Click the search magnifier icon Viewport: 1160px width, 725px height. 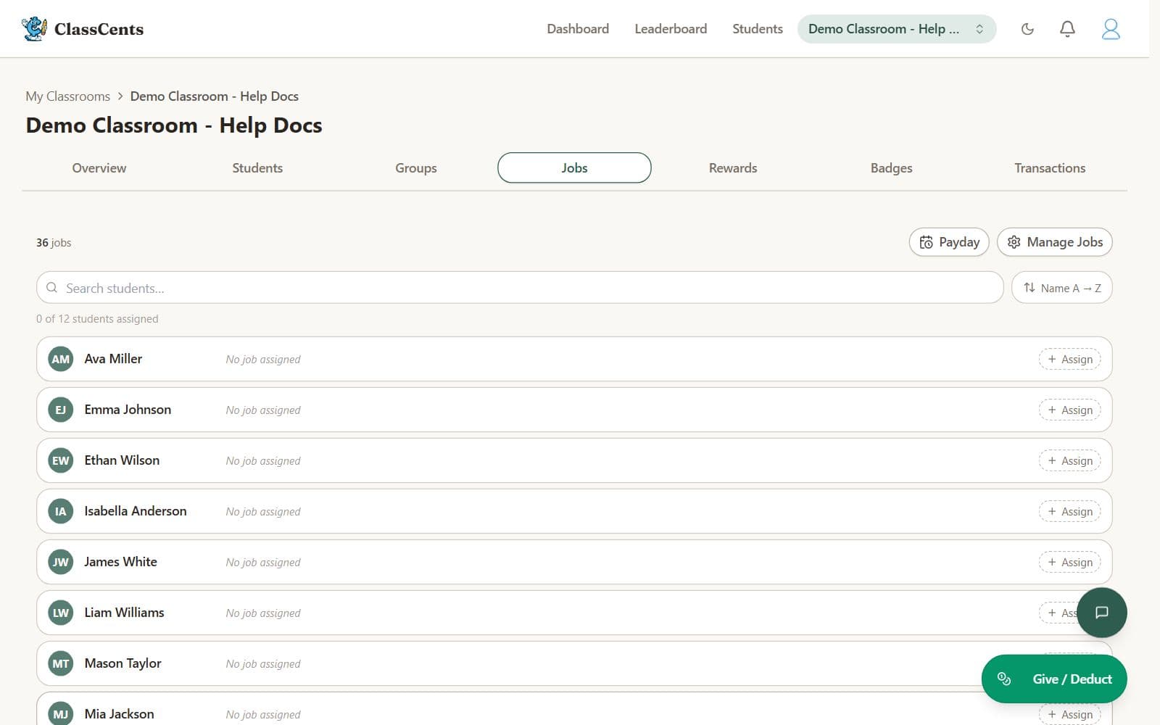51,288
